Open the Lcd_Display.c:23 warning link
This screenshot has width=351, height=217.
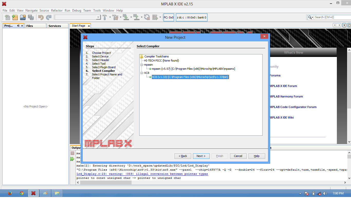(142, 174)
